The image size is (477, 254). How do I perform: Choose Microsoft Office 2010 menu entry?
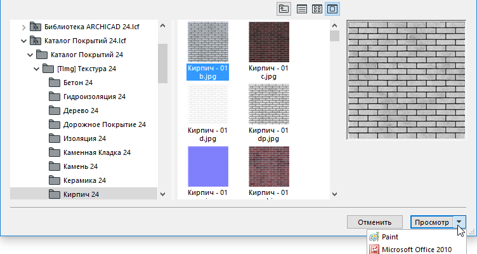(417, 250)
